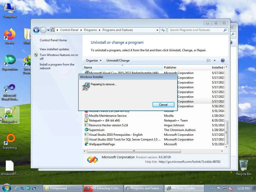This screenshot has height=192, width=256.
Task: Click the vertical scrollbar down arrow
Action: (x=226, y=147)
